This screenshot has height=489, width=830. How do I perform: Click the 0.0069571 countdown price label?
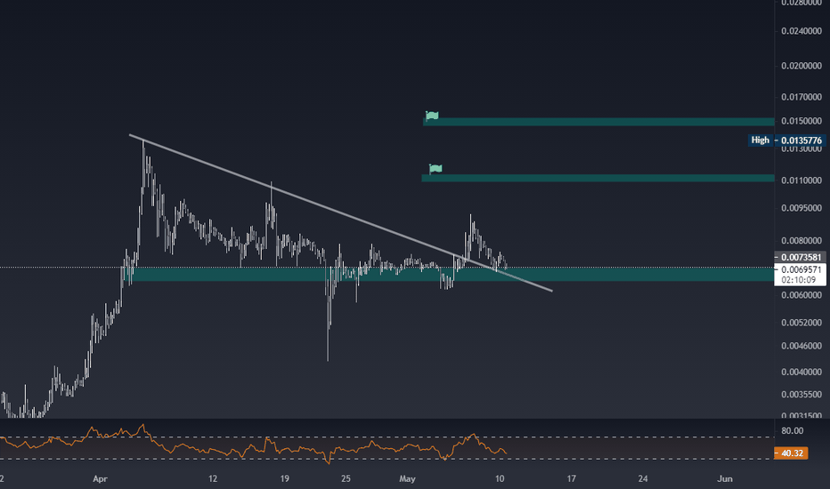[801, 275]
